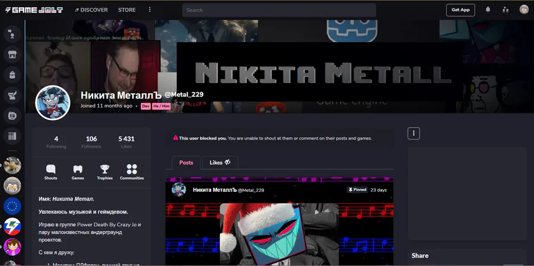Open the purple girl avatar community in sidebar

pos(12,247)
